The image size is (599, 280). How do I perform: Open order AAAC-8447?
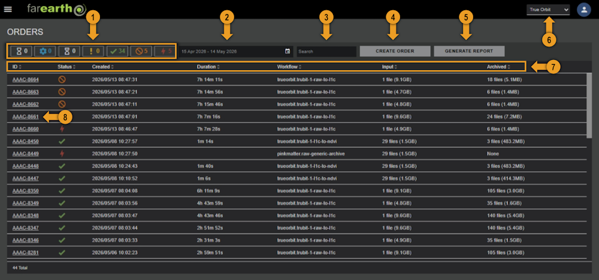(x=26, y=178)
